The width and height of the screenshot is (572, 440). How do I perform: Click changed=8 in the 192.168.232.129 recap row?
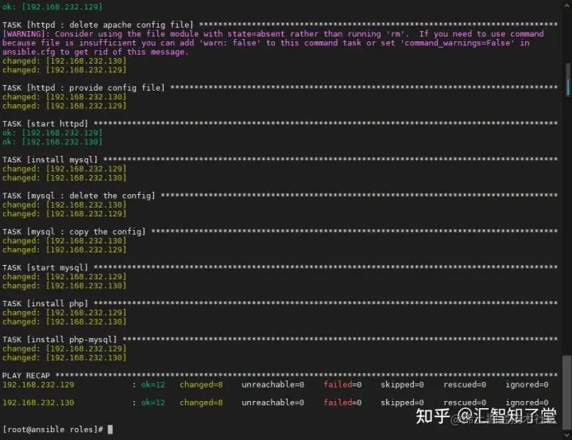click(x=201, y=384)
